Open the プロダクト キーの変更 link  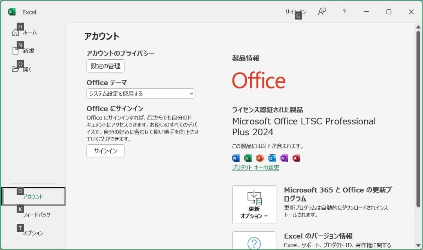255,168
